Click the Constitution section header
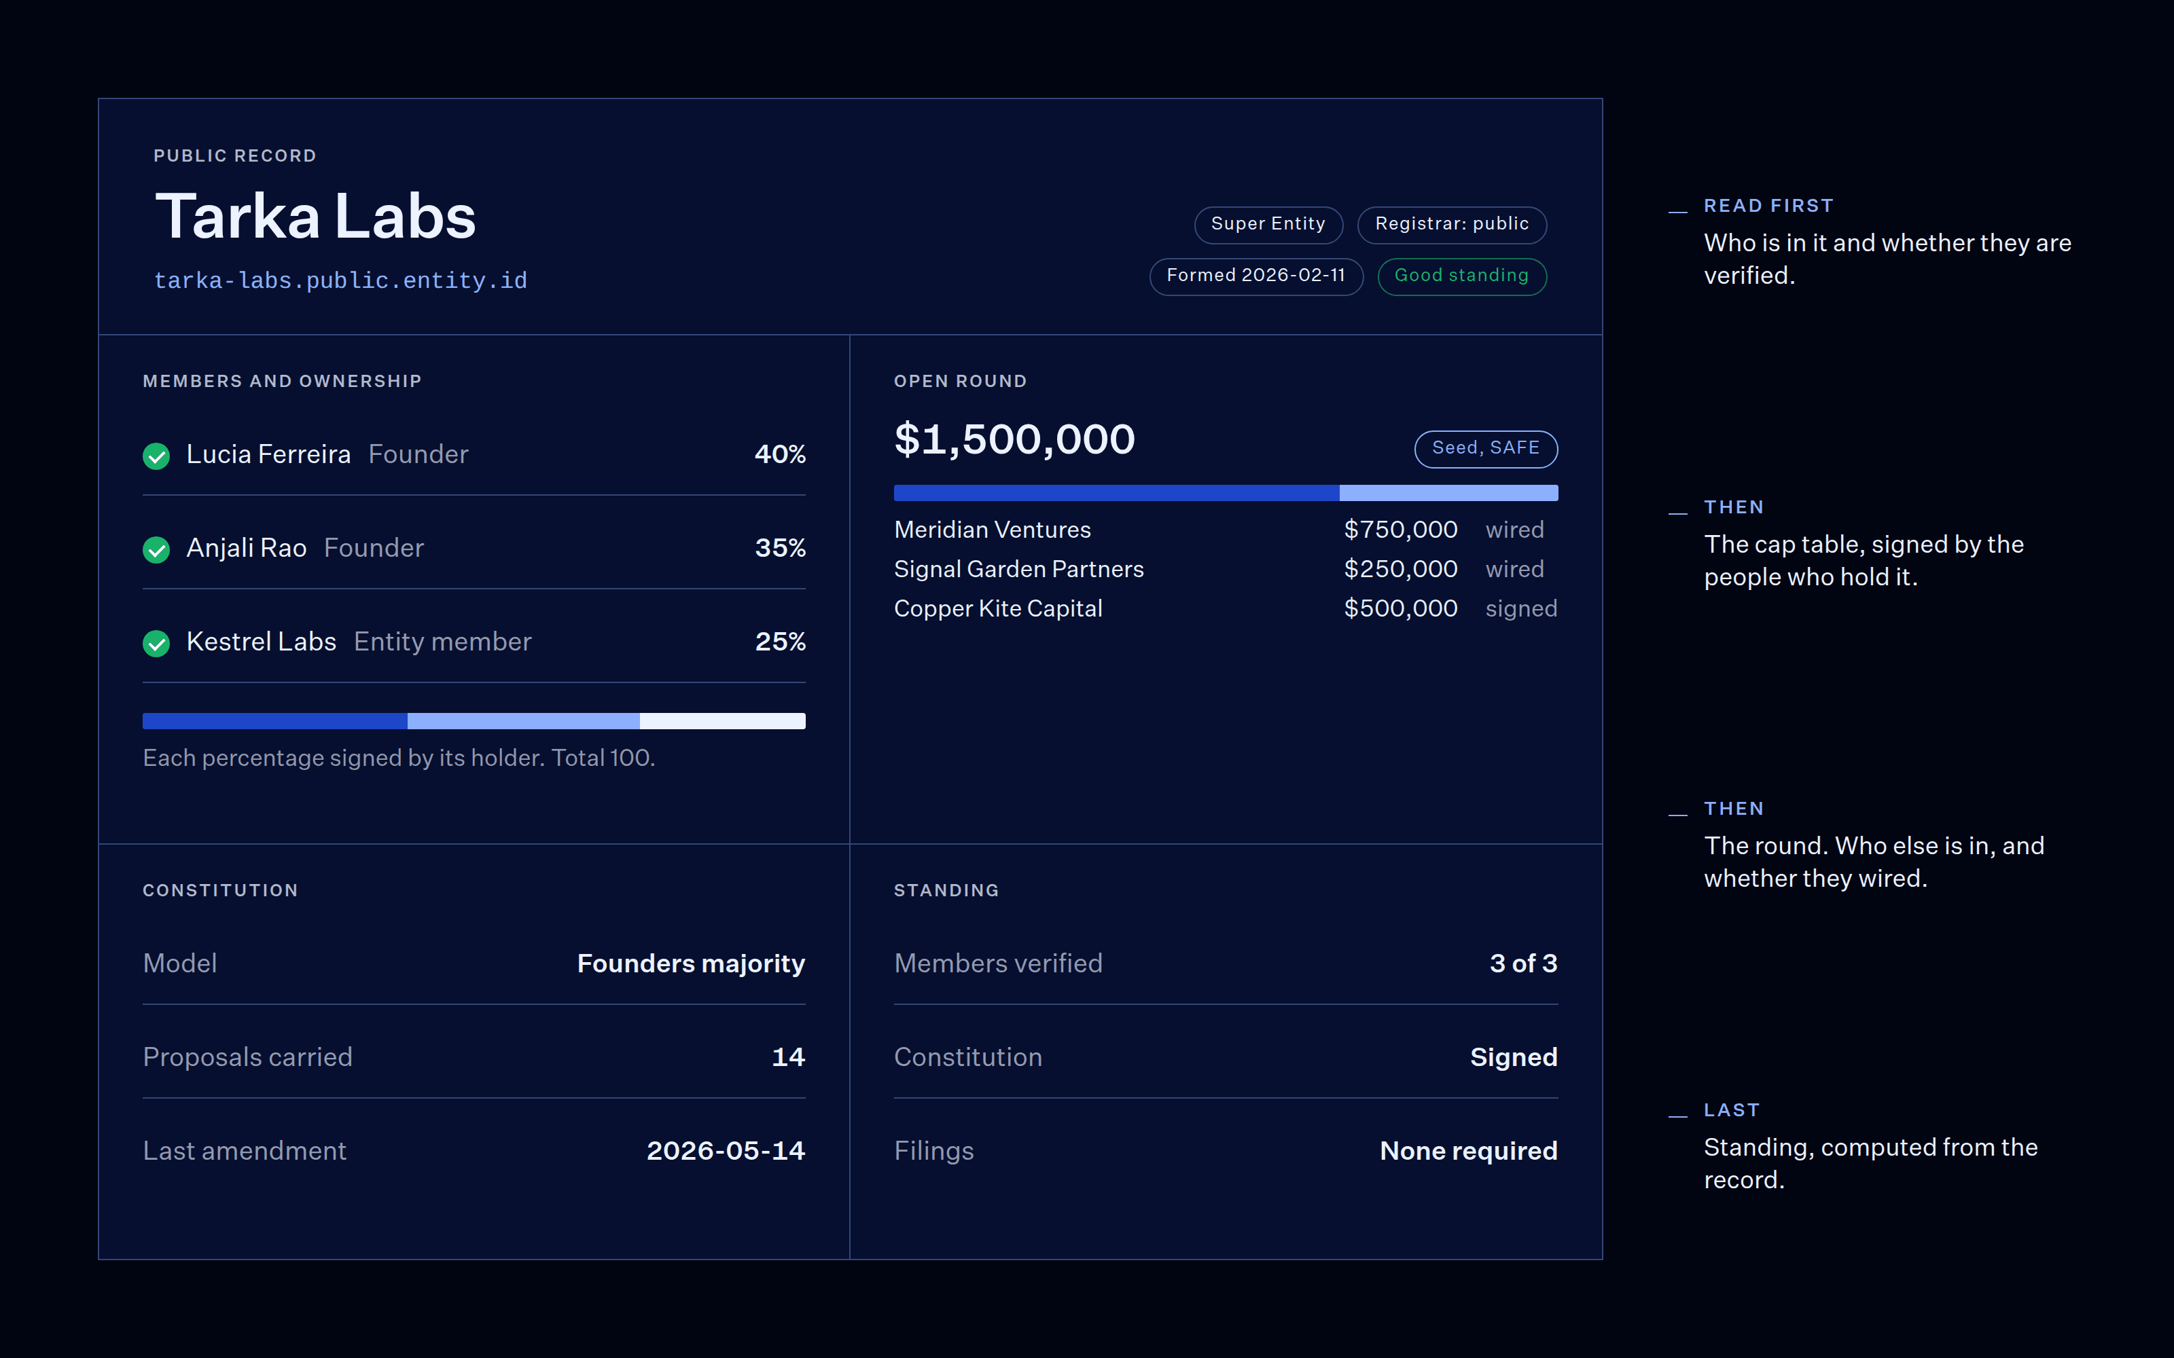Image resolution: width=2174 pixels, height=1358 pixels. [220, 890]
